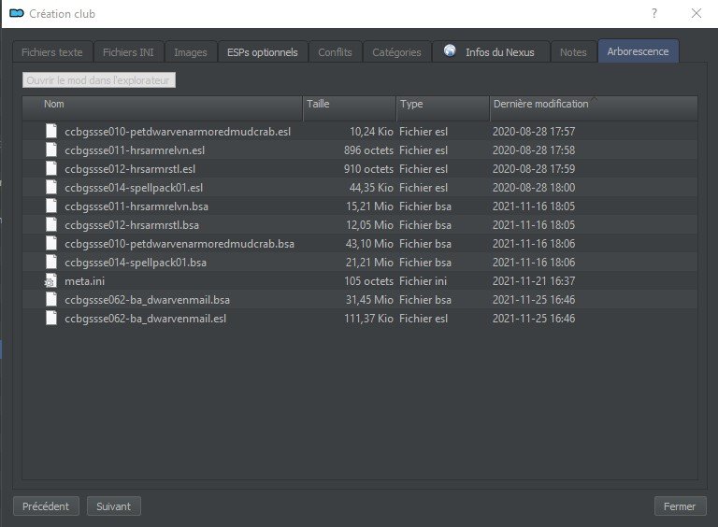Click file icon of ccbgssse012-hrsarmrstl.esl

pos(51,169)
